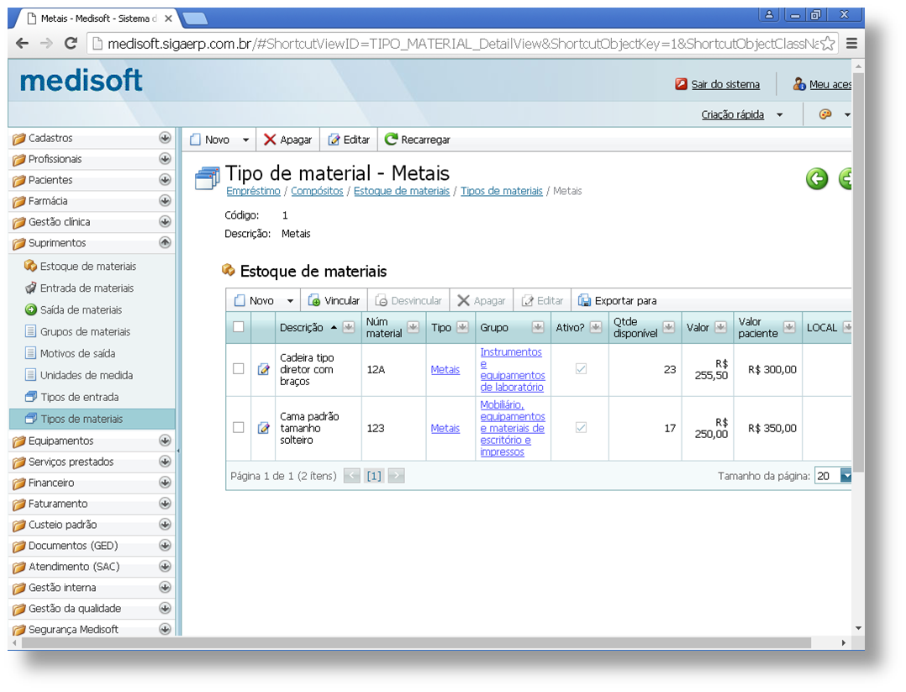The height and width of the screenshot is (692, 906).
Task: Click the Motivos de saída page icon
Action: pyautogui.click(x=30, y=353)
